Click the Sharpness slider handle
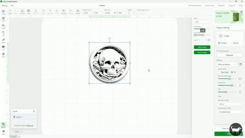 coord(202,29)
